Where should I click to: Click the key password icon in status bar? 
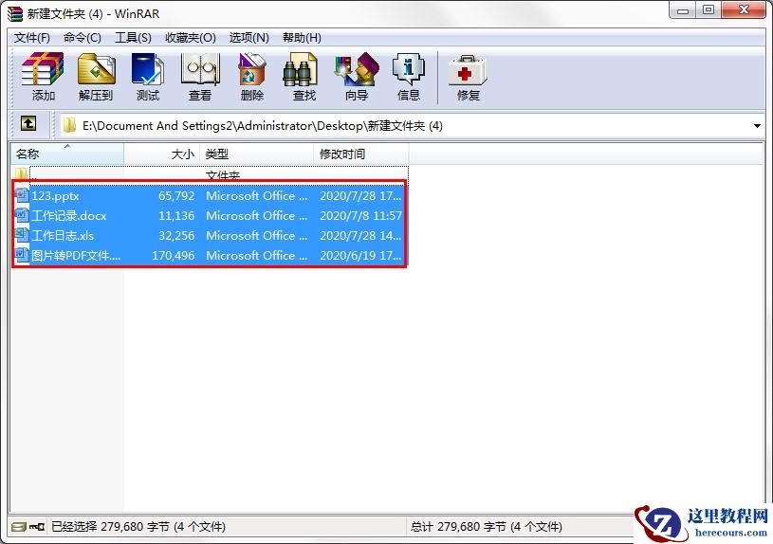pyautogui.click(x=37, y=527)
